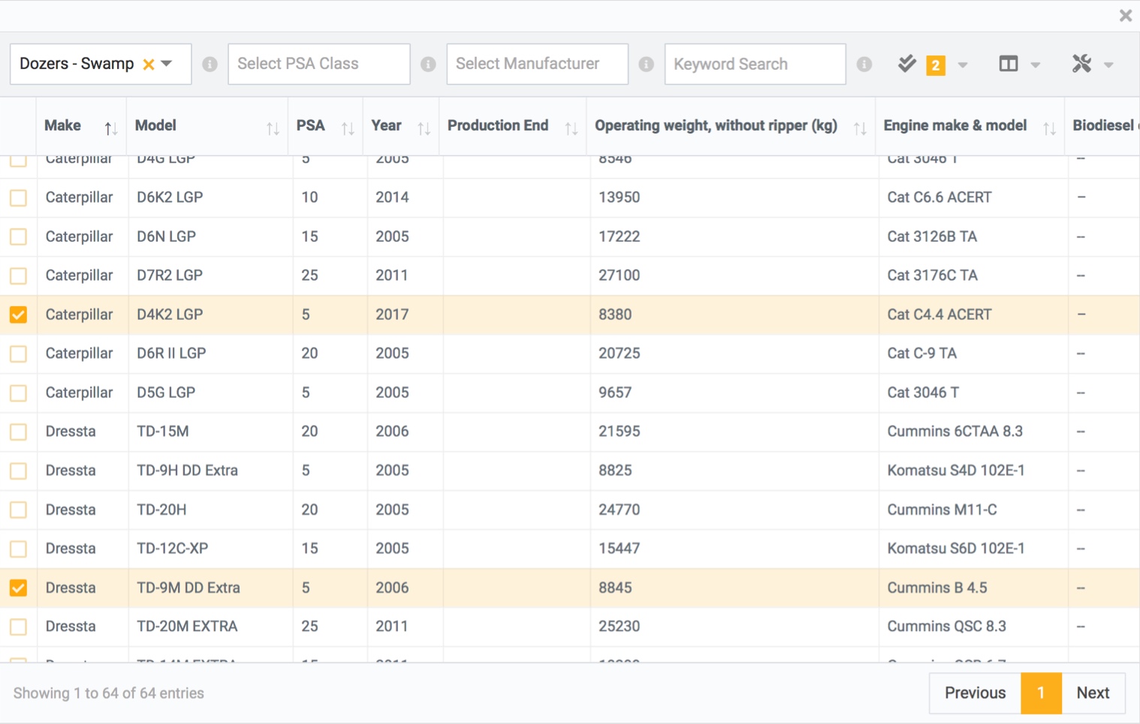Uncheck the Caterpillar D4K2 LGP row

tap(19, 315)
